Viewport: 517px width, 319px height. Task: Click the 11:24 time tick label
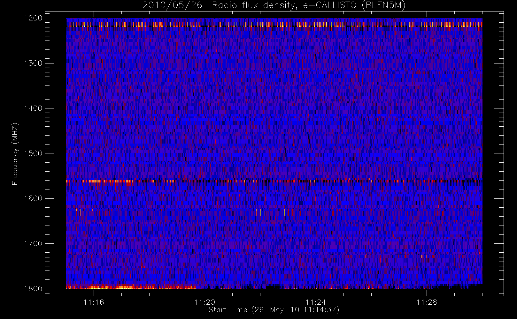316,302
